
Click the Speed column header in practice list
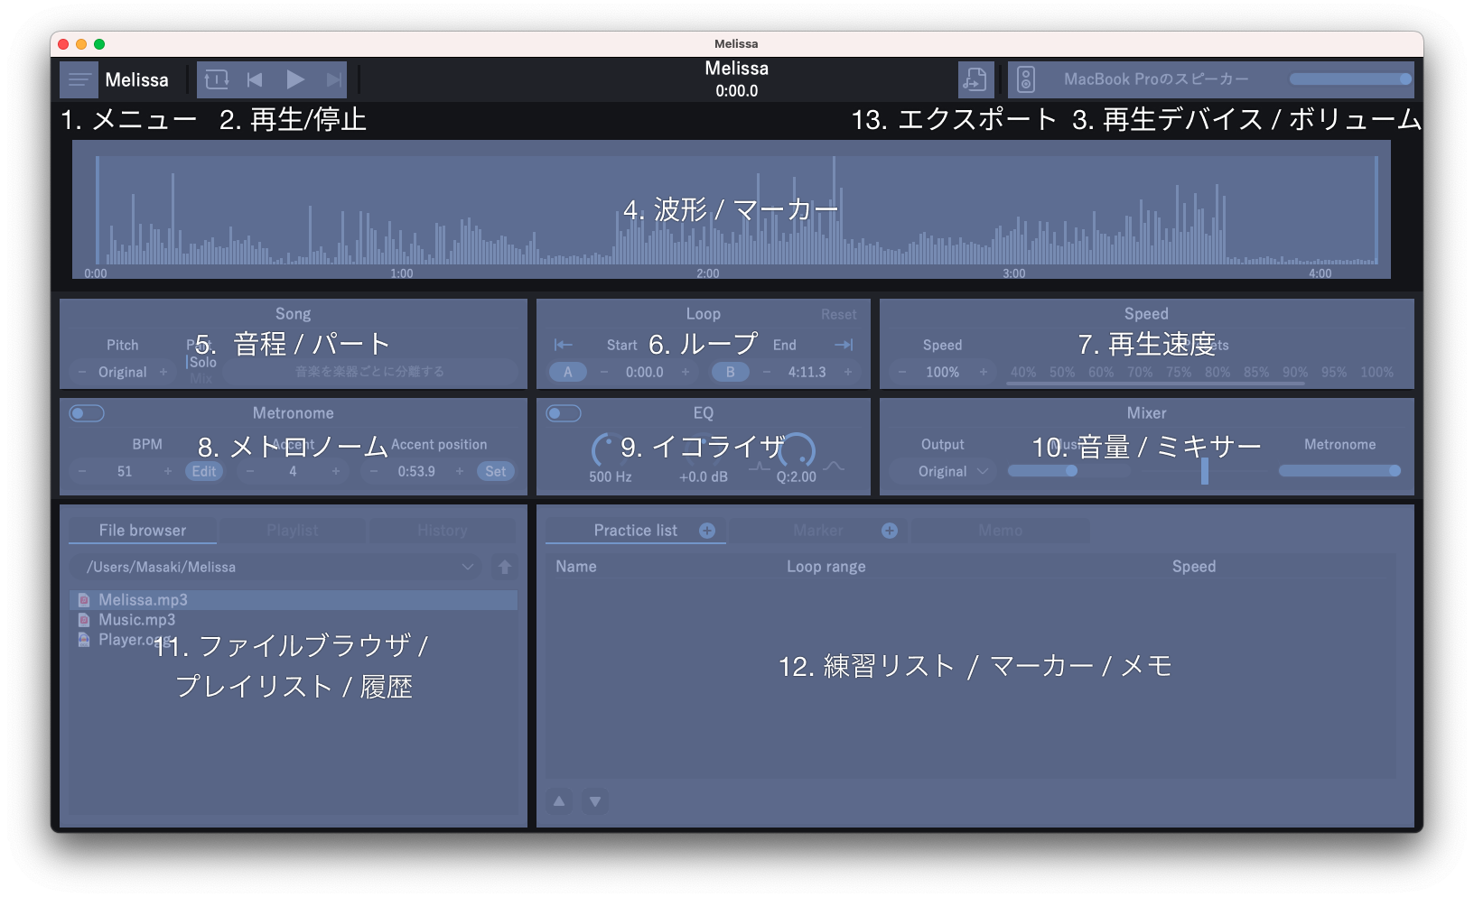[1194, 567]
